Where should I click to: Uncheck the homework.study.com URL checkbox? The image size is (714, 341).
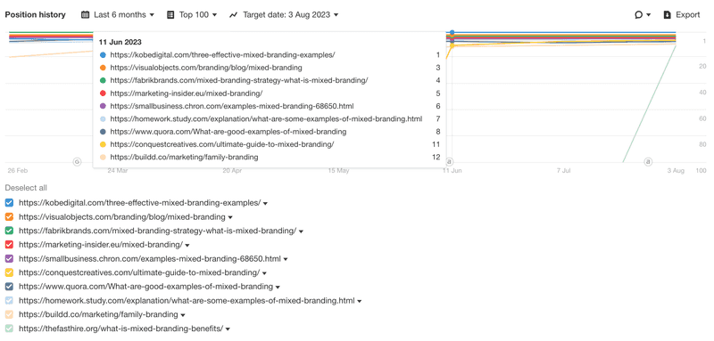point(9,301)
